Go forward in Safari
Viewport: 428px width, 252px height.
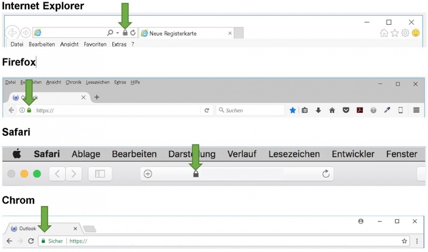pyautogui.click(x=74, y=174)
